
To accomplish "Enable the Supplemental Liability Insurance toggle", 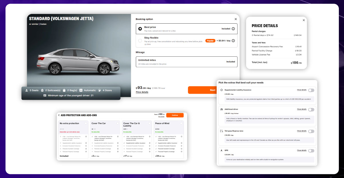I will pos(311,90).
